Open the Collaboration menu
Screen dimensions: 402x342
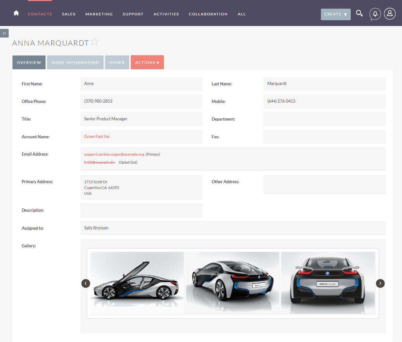pyautogui.click(x=208, y=14)
